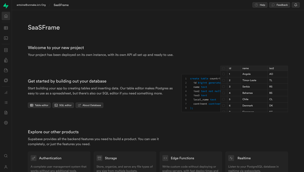This screenshot has height=172, width=304.
Task: Open the SQL editor terminal sidebar icon
Action: [x=6, y=38]
